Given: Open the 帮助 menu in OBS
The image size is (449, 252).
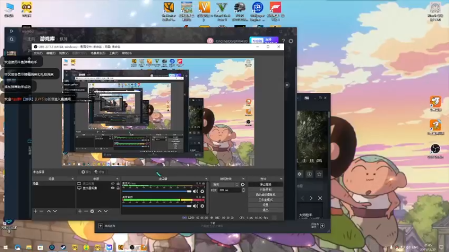Looking at the screenshot, I should pos(127,53).
